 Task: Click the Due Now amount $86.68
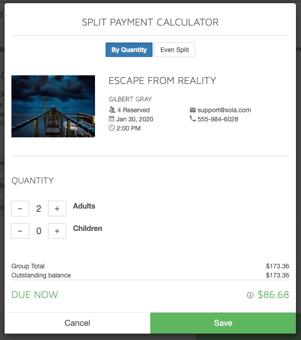273,295
